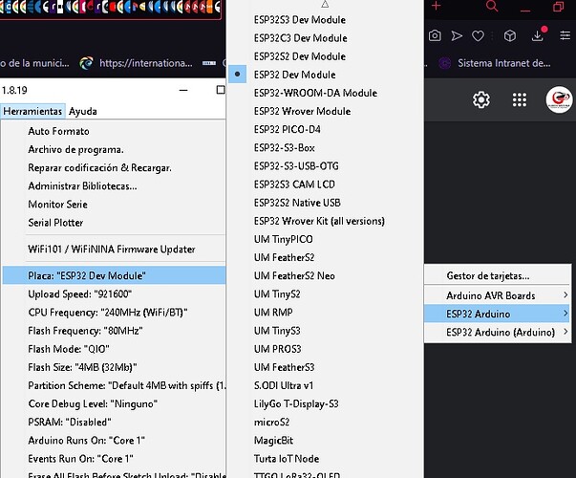Select ESP32-S3-Box board
The height and width of the screenshot is (478, 576).
coord(326,148)
